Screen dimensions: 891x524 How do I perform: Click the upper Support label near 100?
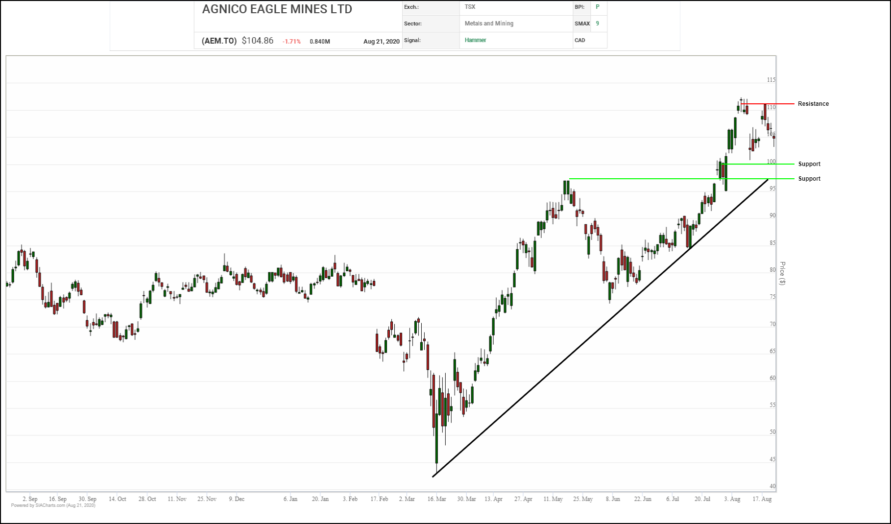click(x=809, y=164)
